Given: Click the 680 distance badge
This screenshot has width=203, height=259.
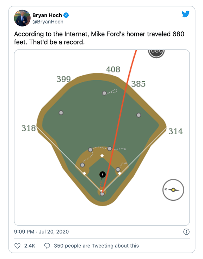Looking at the screenshot, I should tap(156, 53).
